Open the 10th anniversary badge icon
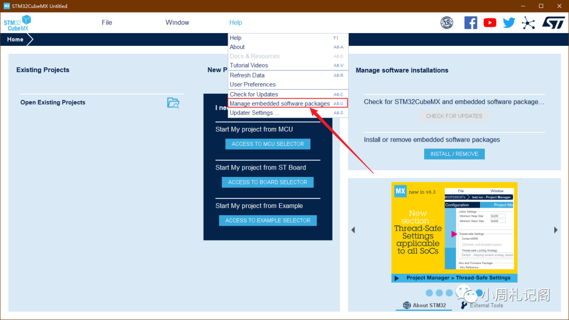Viewport: 569px width, 320px height. (x=447, y=23)
